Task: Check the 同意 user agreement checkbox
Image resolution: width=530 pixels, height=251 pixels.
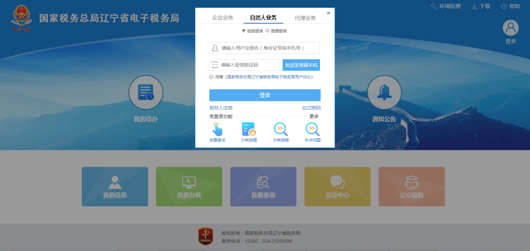Action: tap(211, 76)
